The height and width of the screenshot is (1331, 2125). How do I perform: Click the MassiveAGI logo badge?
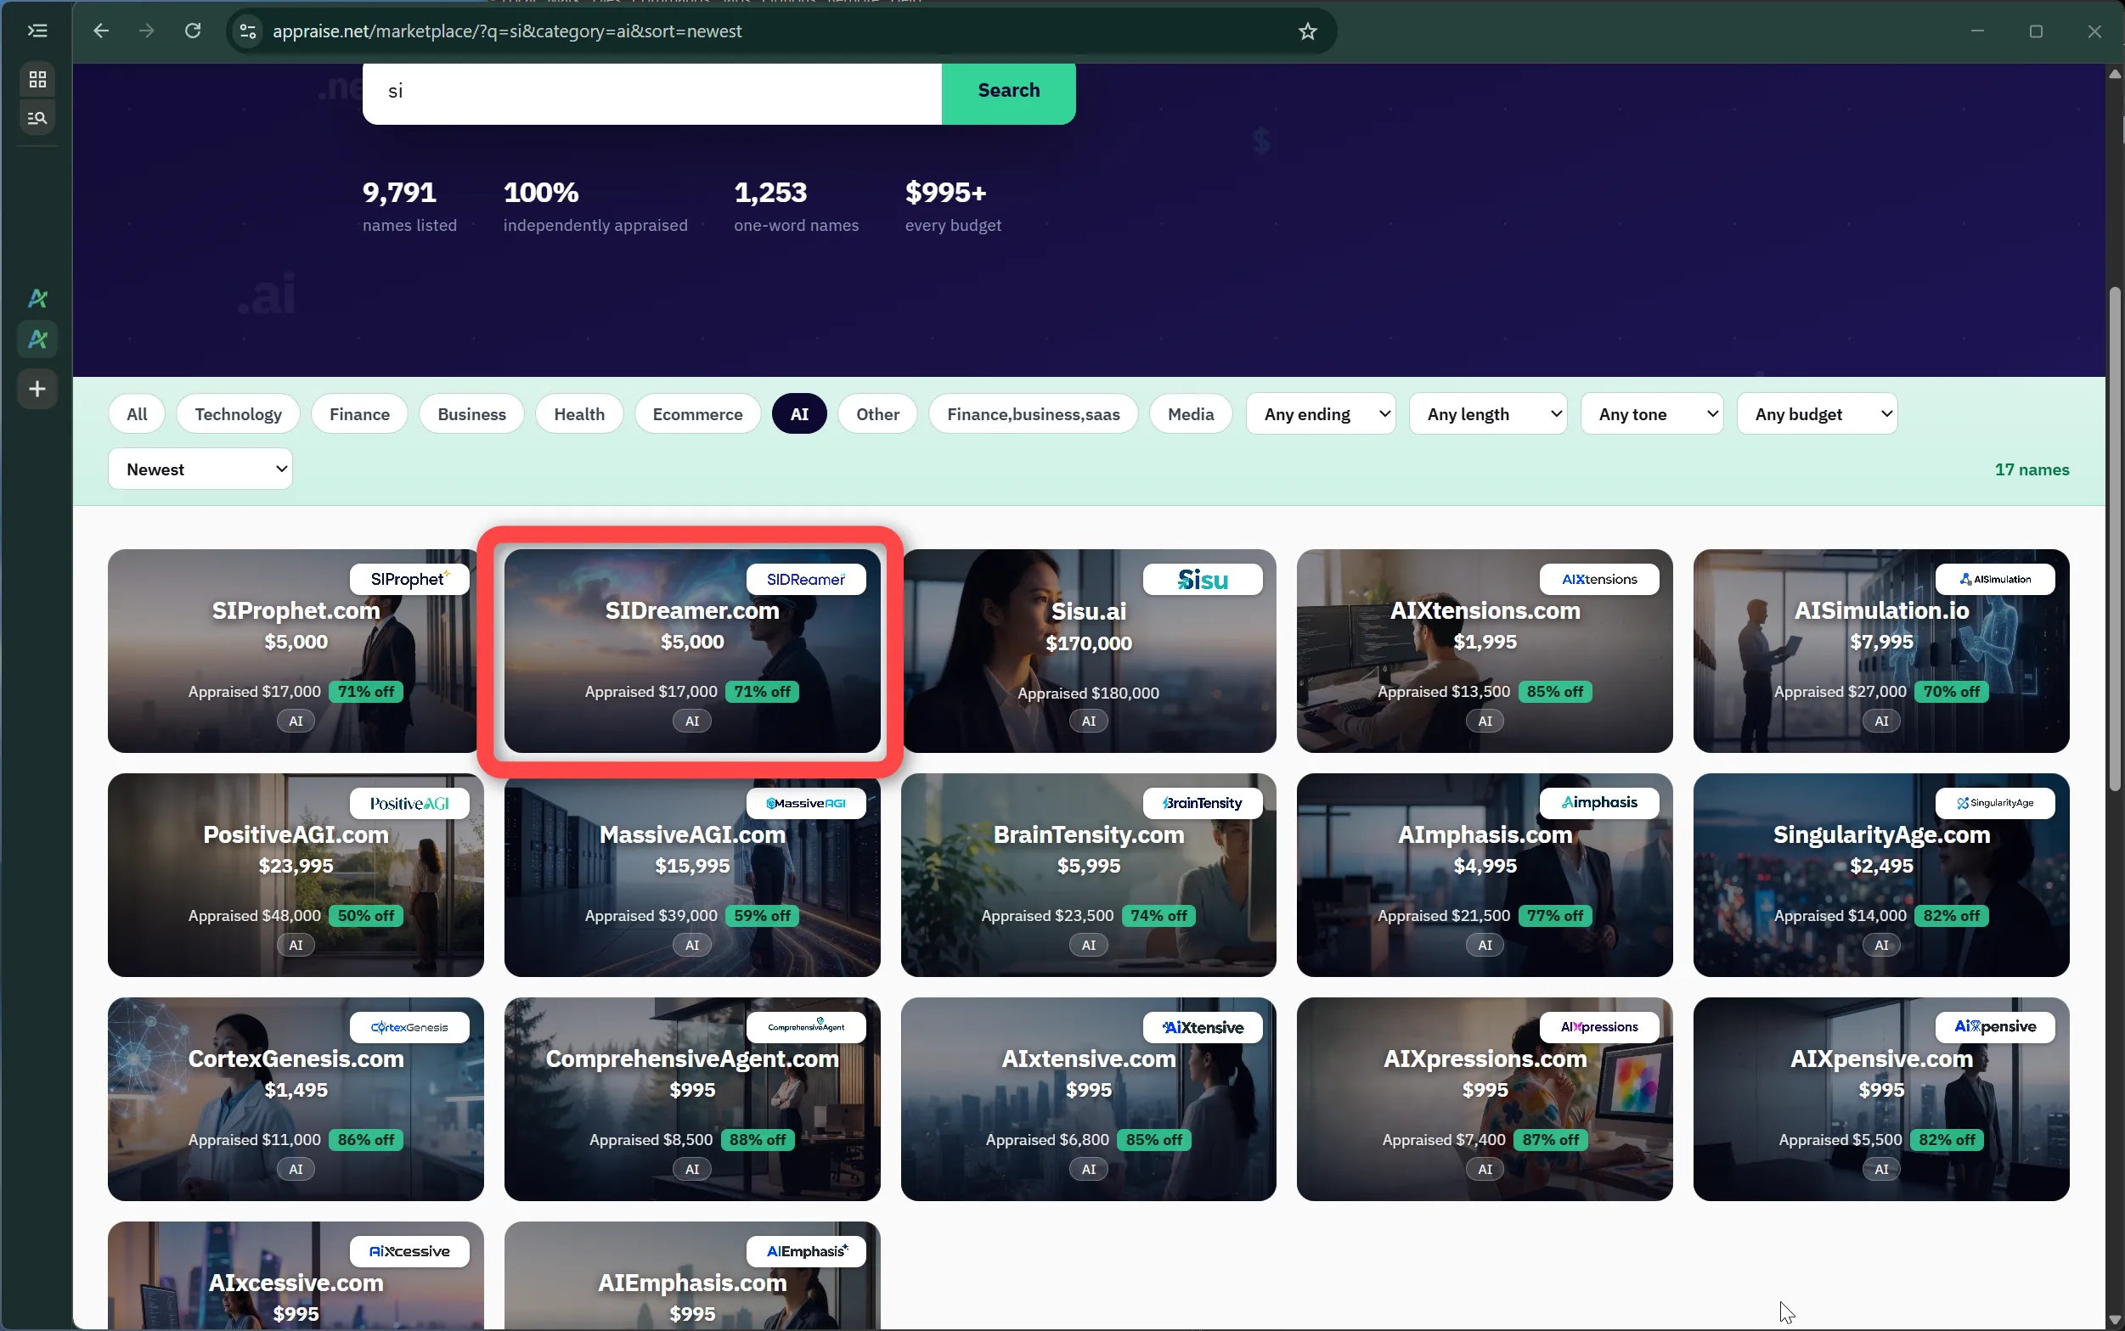pyautogui.click(x=806, y=803)
